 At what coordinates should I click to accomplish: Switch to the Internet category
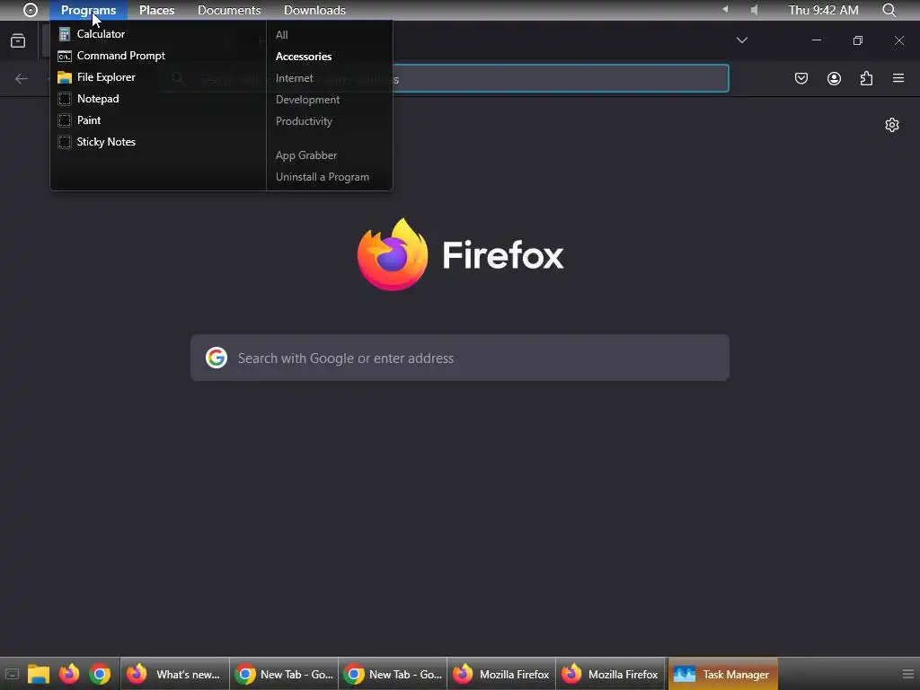point(294,78)
